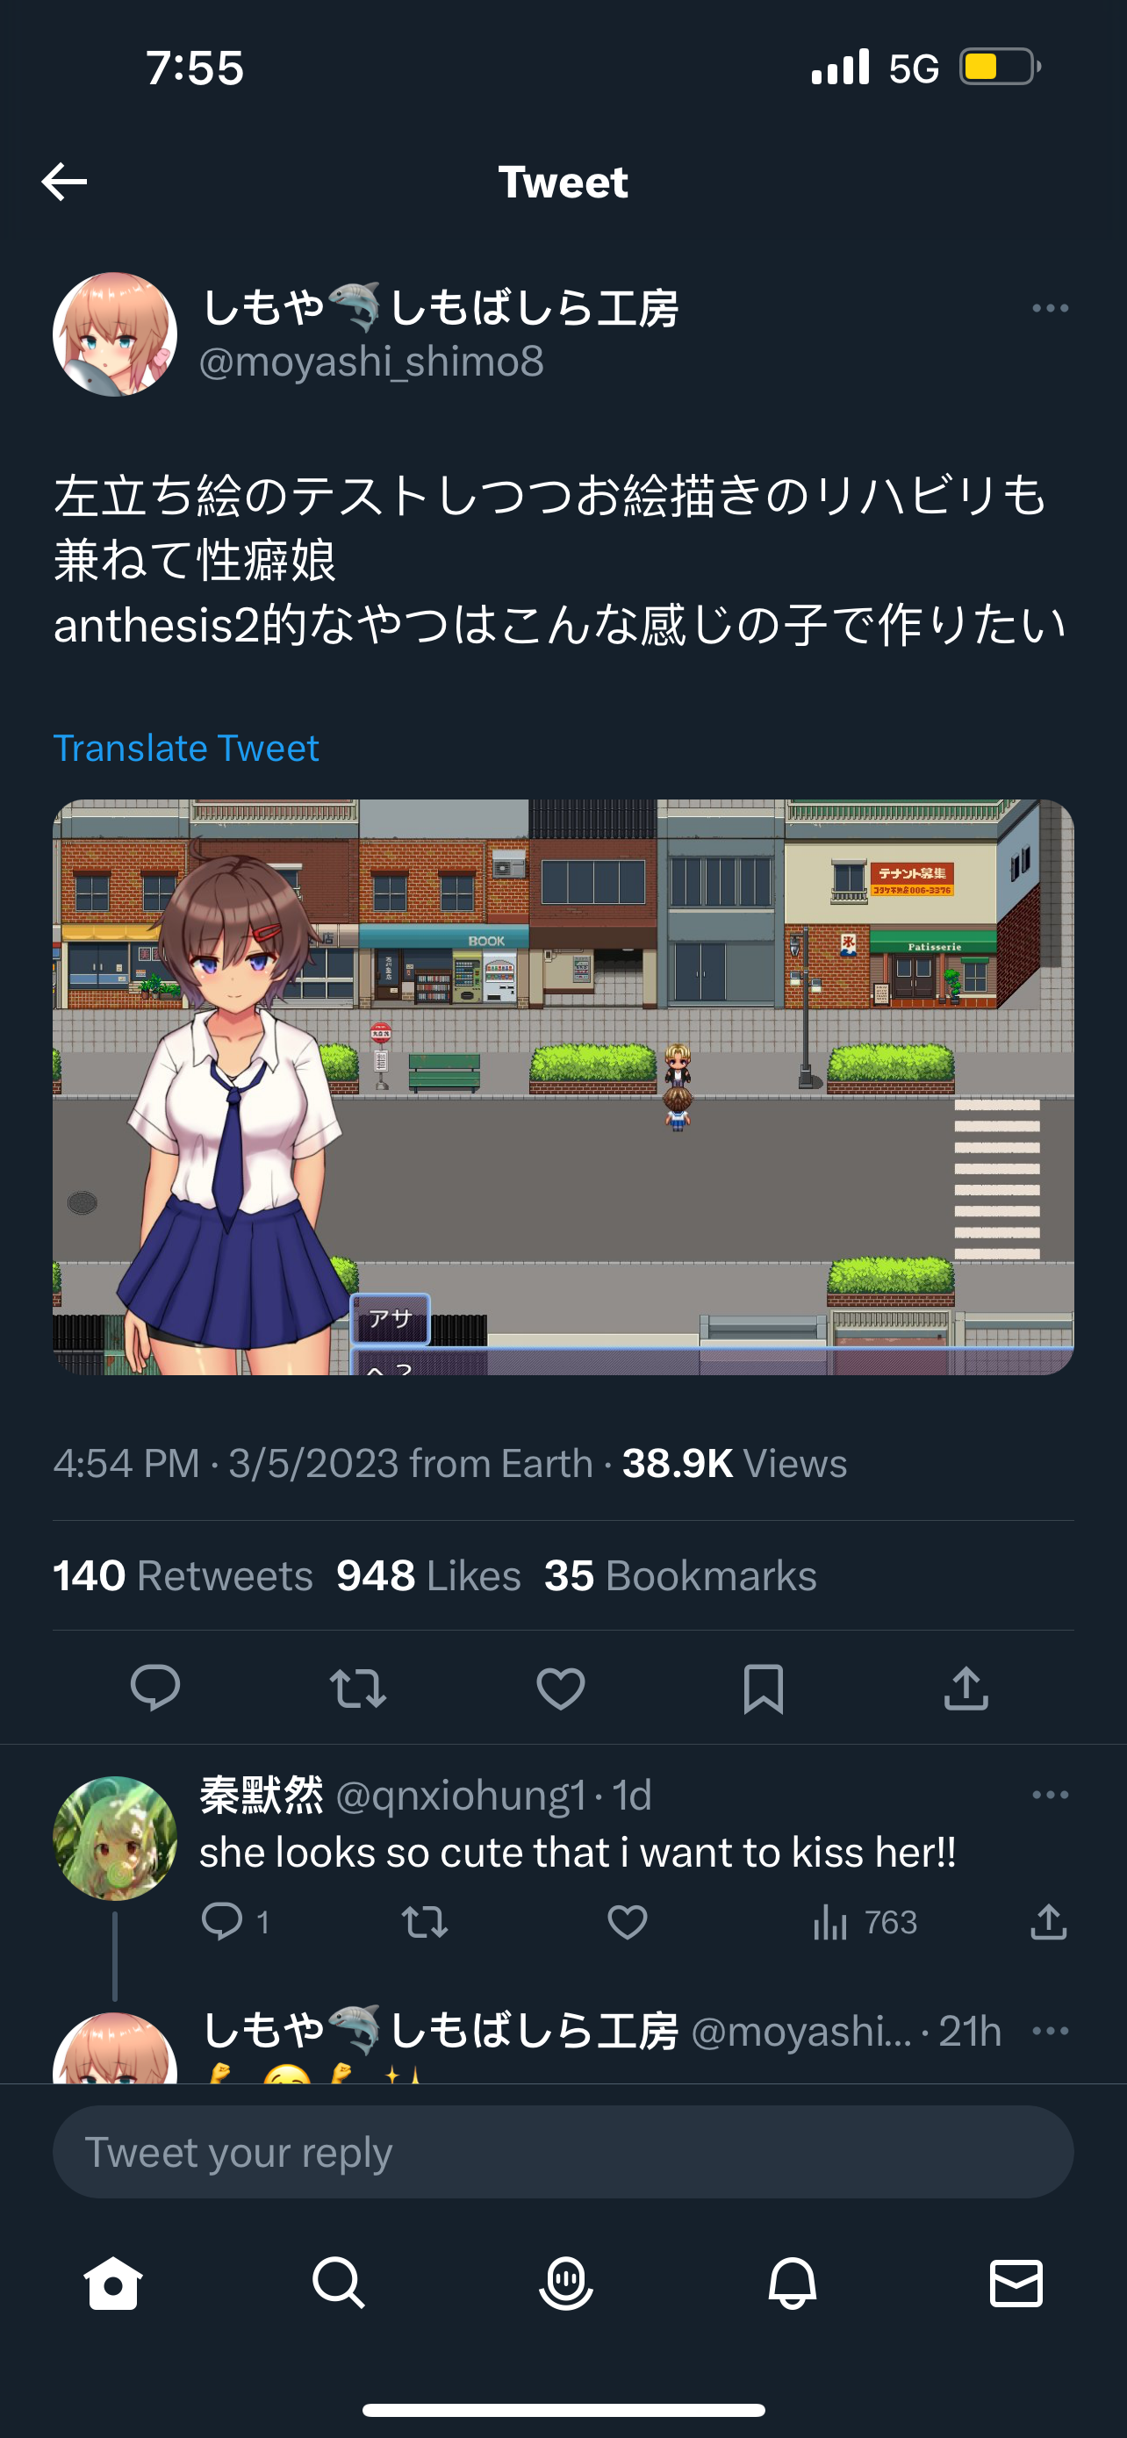Like 秦默然's reply
The height and width of the screenshot is (2438, 1127).
click(x=627, y=1922)
